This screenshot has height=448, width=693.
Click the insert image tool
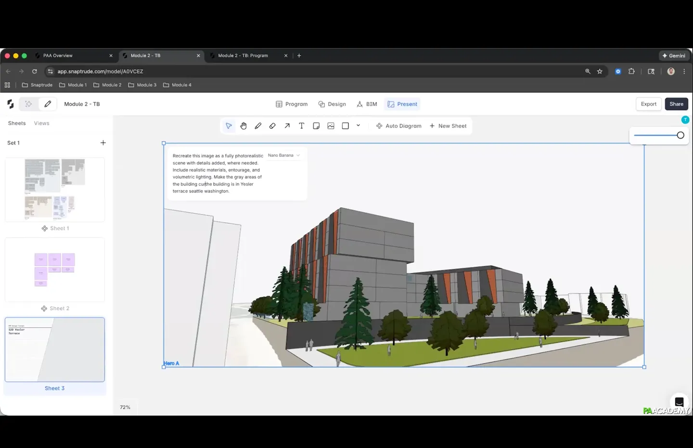tap(331, 126)
